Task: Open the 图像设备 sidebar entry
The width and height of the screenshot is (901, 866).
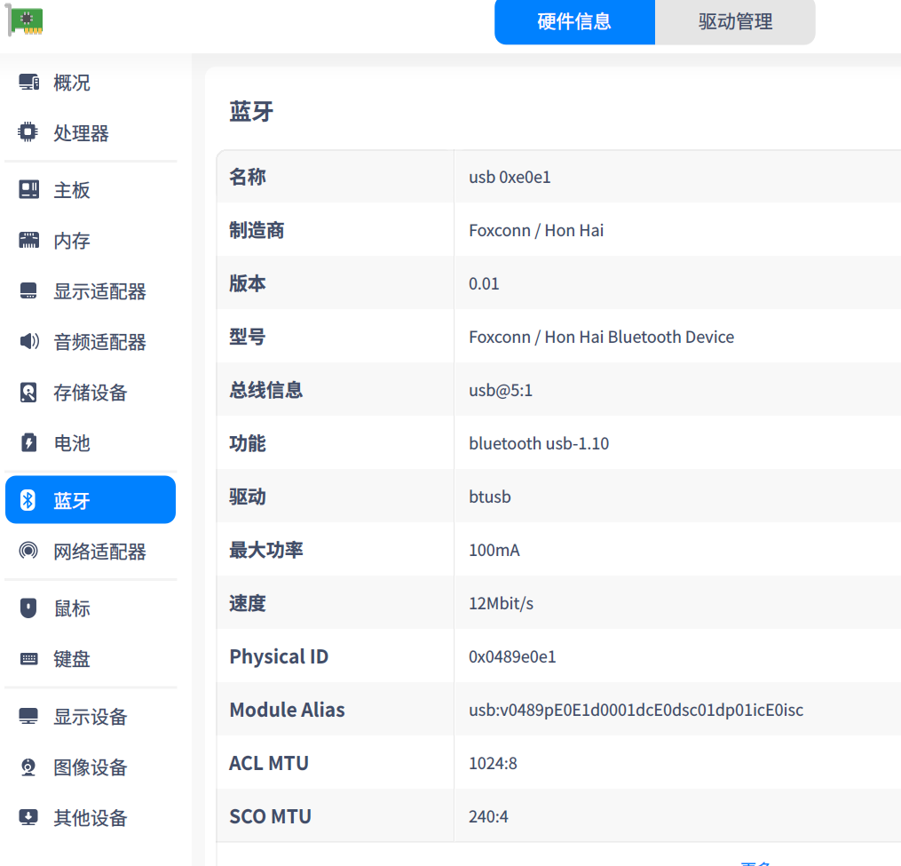Action: click(91, 767)
